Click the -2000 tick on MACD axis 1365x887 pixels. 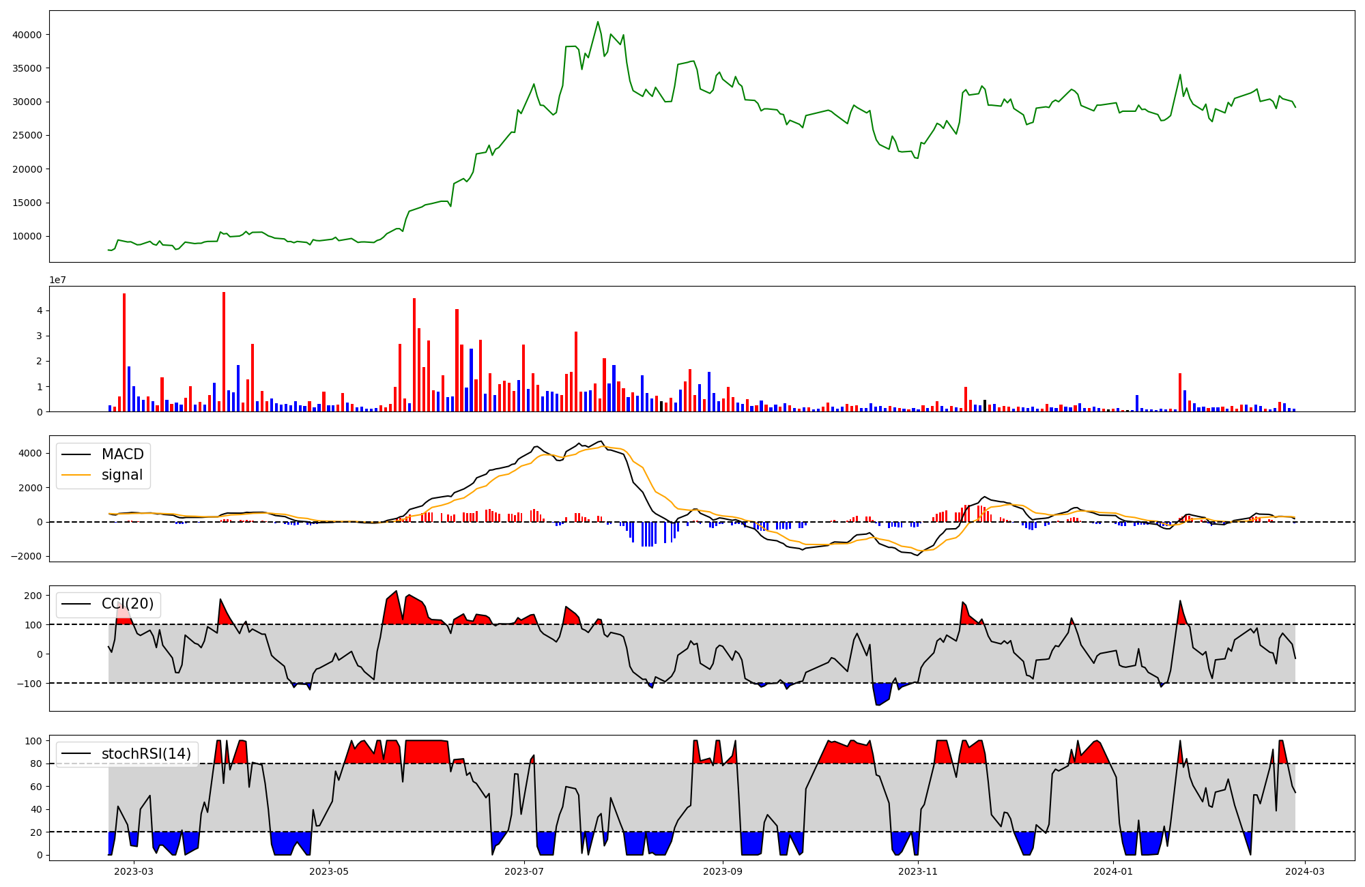coord(26,556)
